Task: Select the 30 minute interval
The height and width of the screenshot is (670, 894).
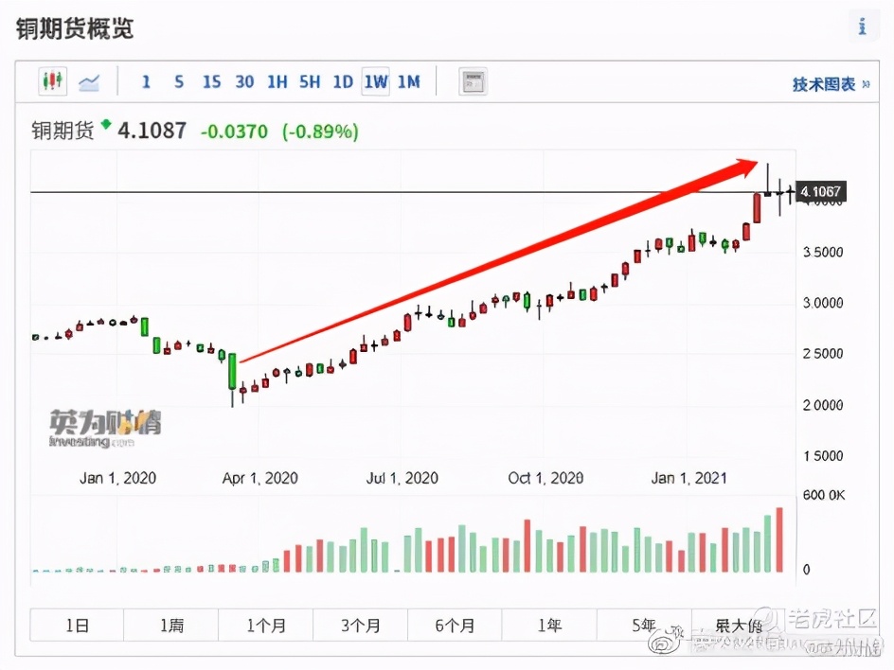Action: 244,82
